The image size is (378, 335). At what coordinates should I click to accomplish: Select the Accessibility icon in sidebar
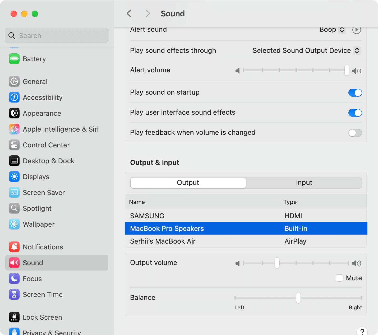pyautogui.click(x=14, y=97)
